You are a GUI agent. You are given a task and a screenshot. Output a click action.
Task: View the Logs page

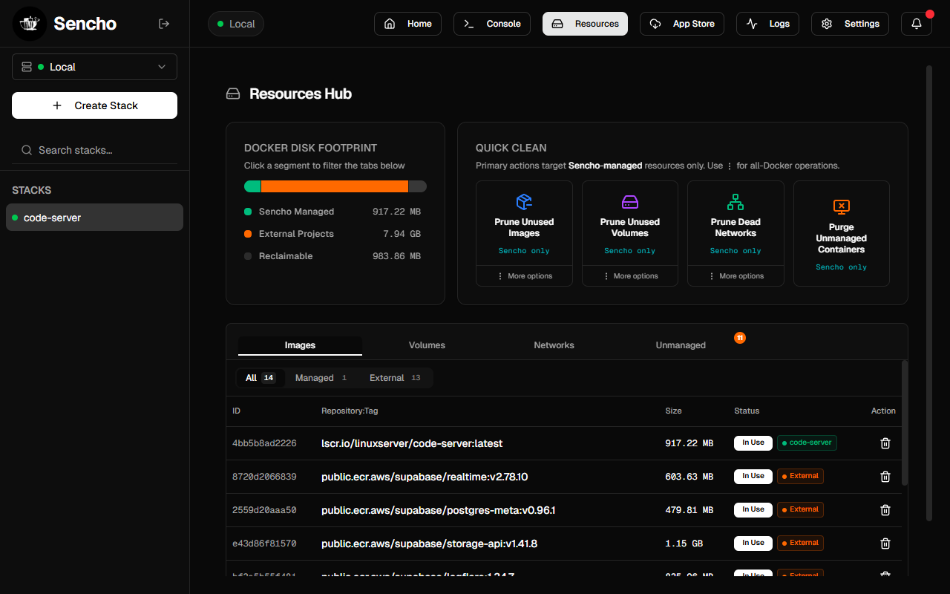pos(767,24)
